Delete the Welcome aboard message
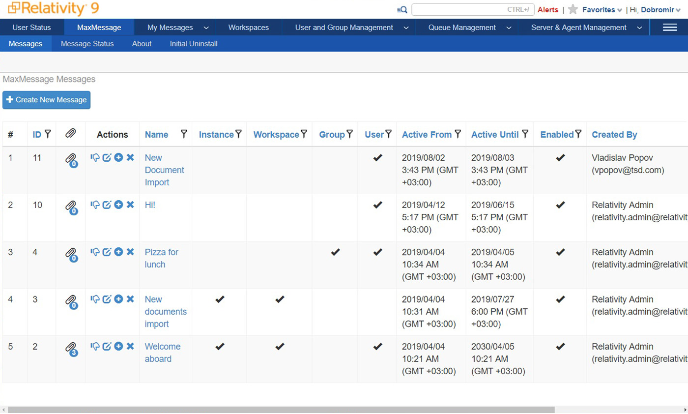 130,346
